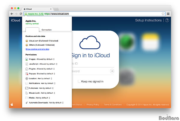180x121 pixels.
Task: Click the Plugins puzzle piece icon
Action: click(27, 69)
